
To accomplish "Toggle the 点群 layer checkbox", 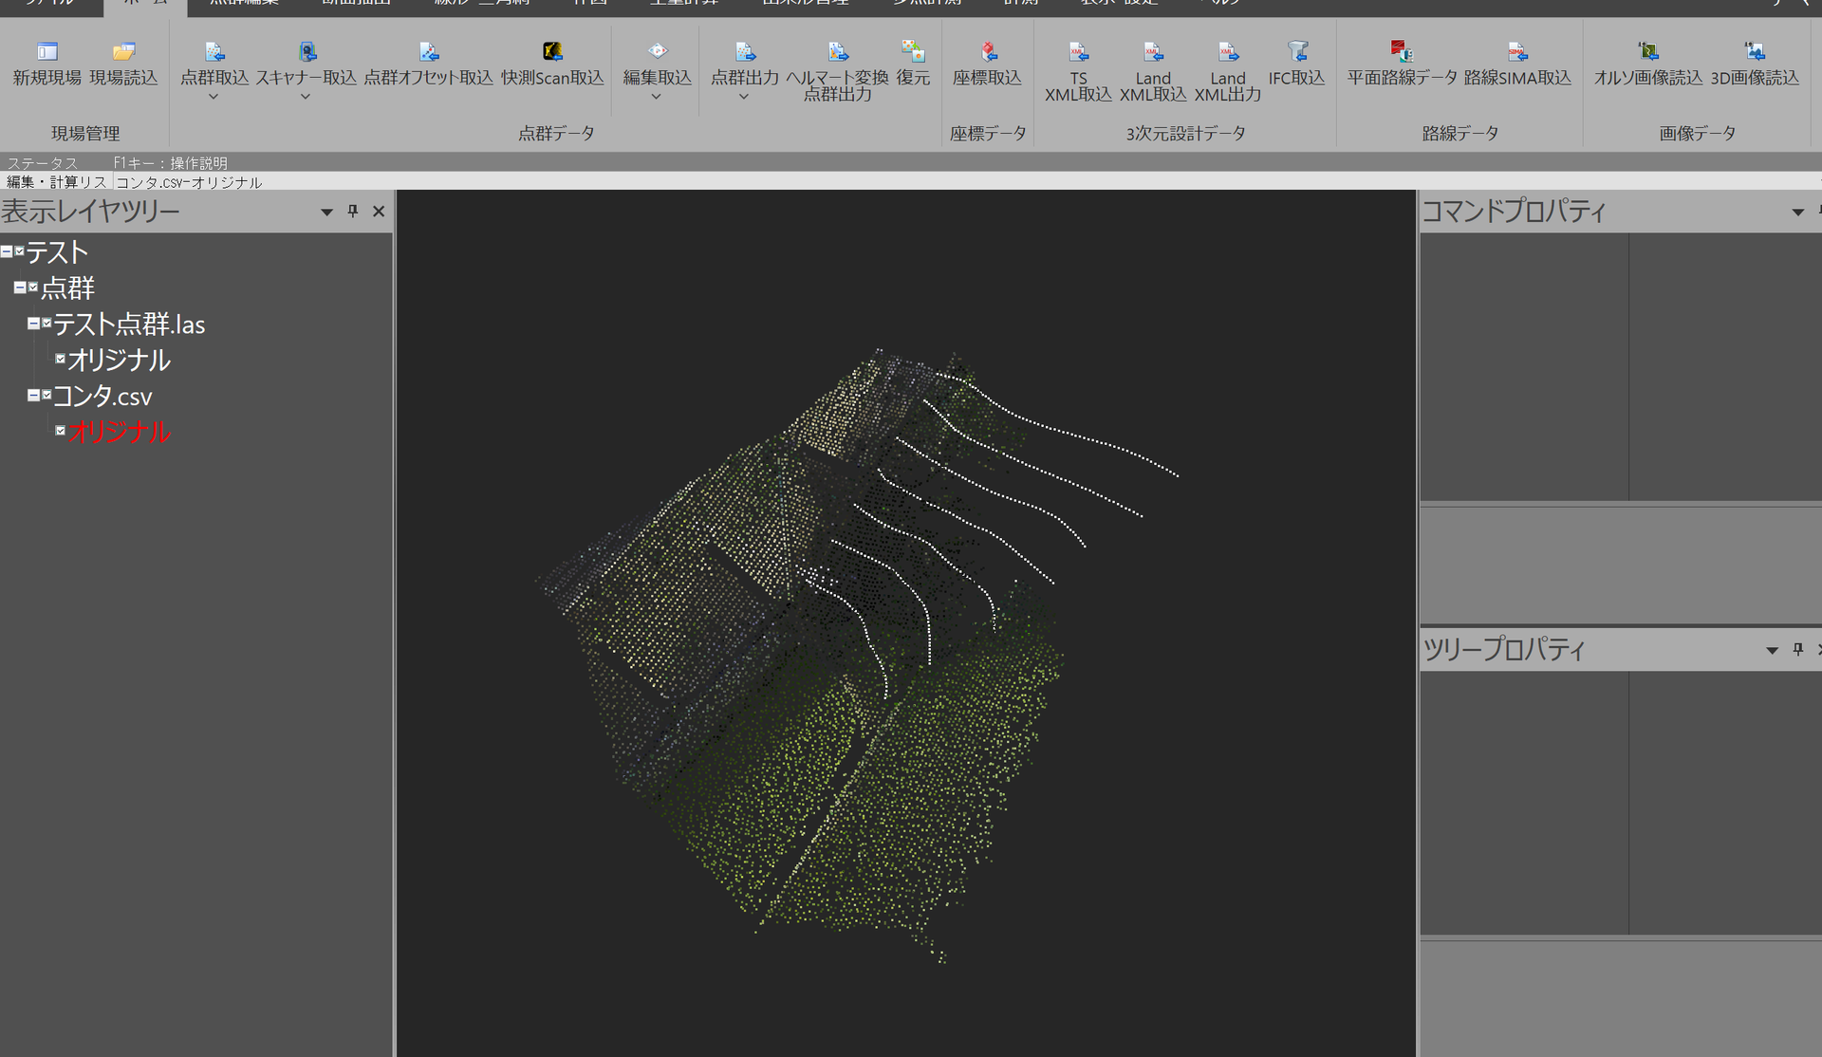I will (x=33, y=287).
